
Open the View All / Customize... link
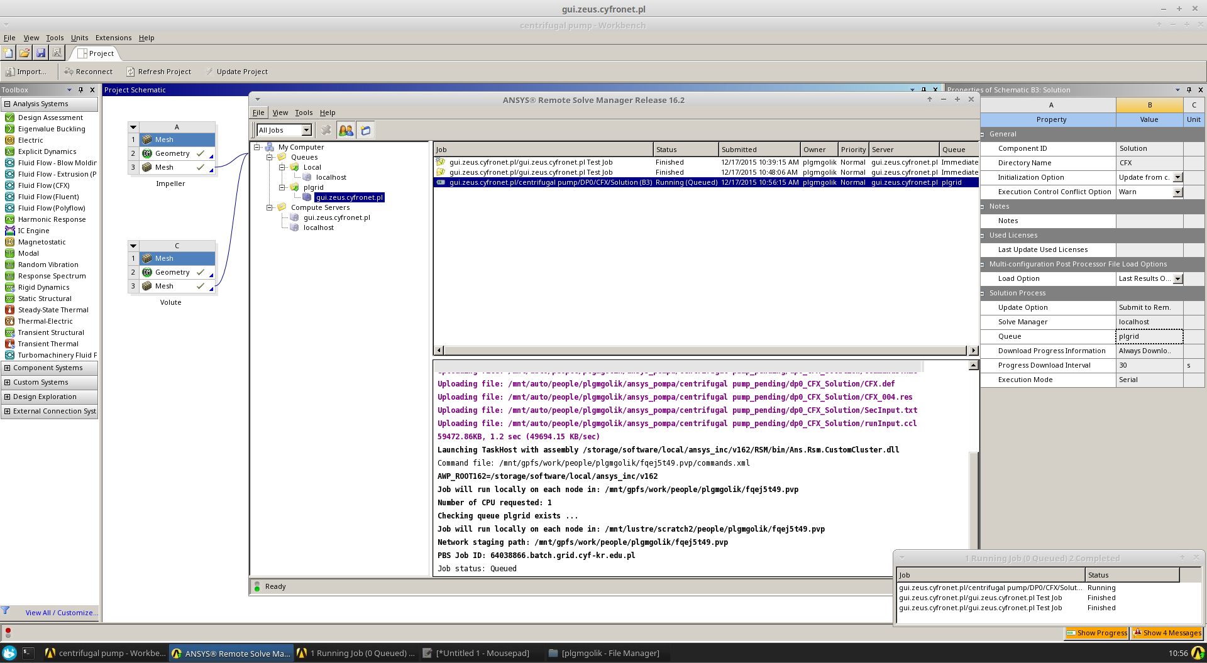click(62, 613)
